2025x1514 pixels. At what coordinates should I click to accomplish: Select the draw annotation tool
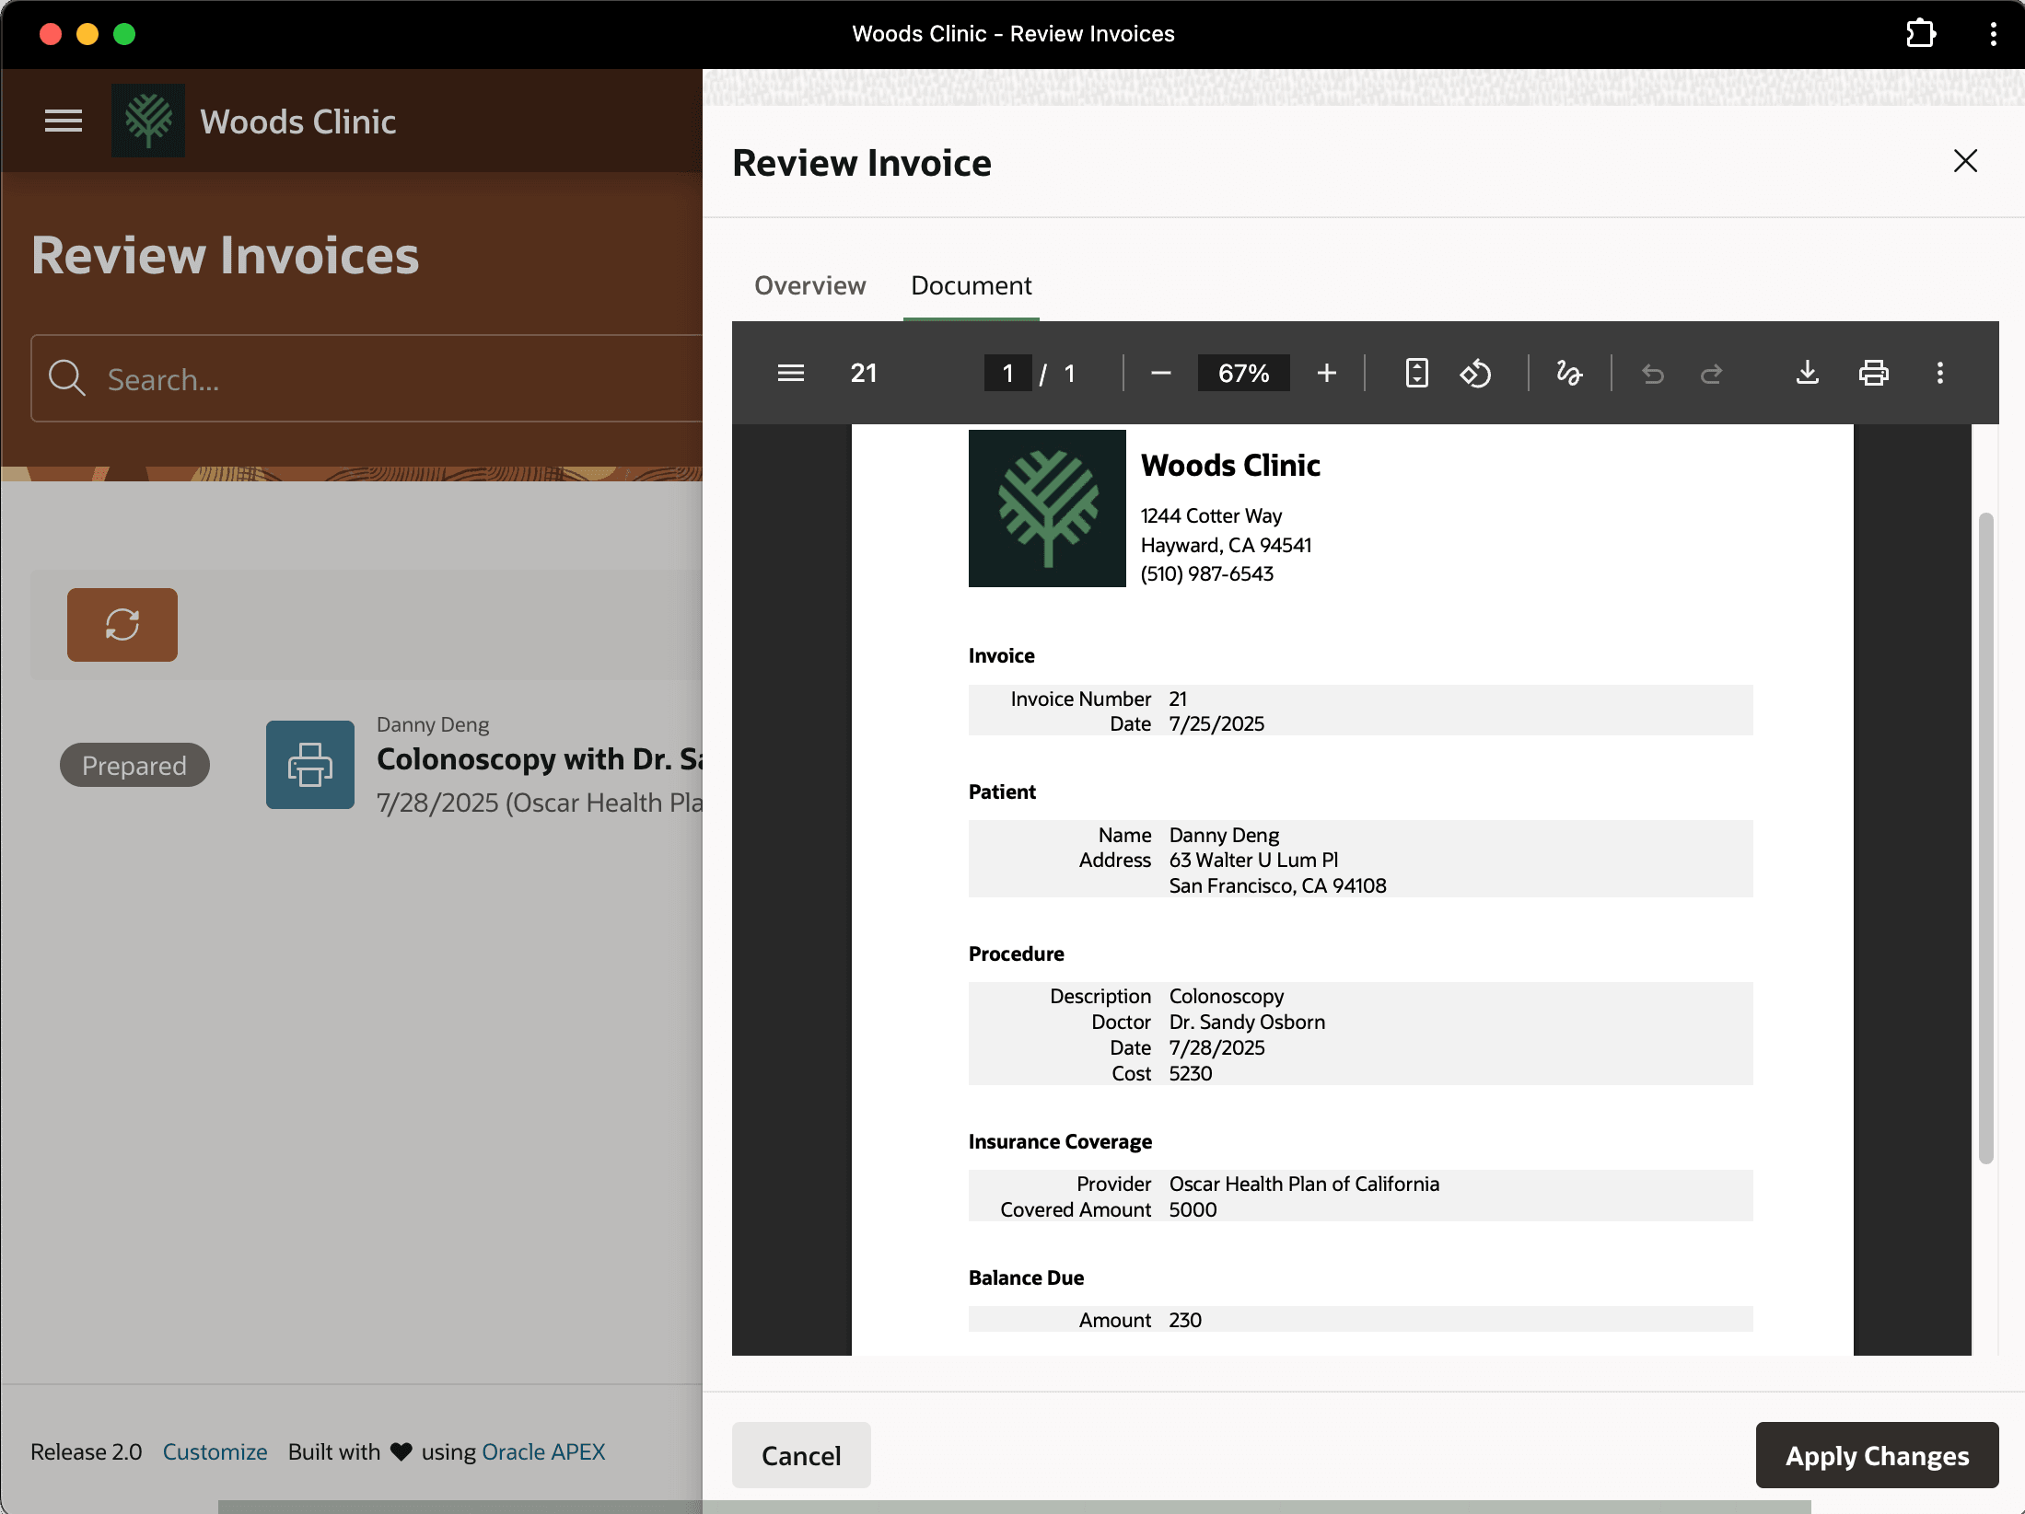click(1569, 373)
